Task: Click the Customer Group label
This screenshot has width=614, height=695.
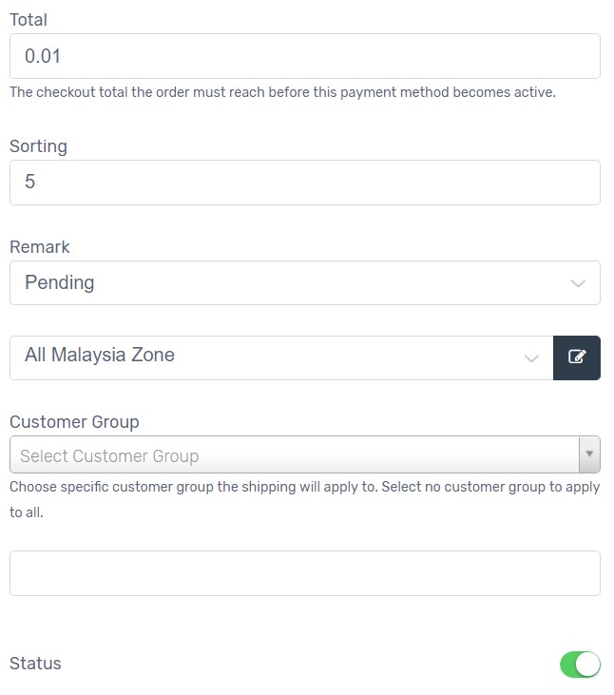Action: pyautogui.click(x=74, y=422)
